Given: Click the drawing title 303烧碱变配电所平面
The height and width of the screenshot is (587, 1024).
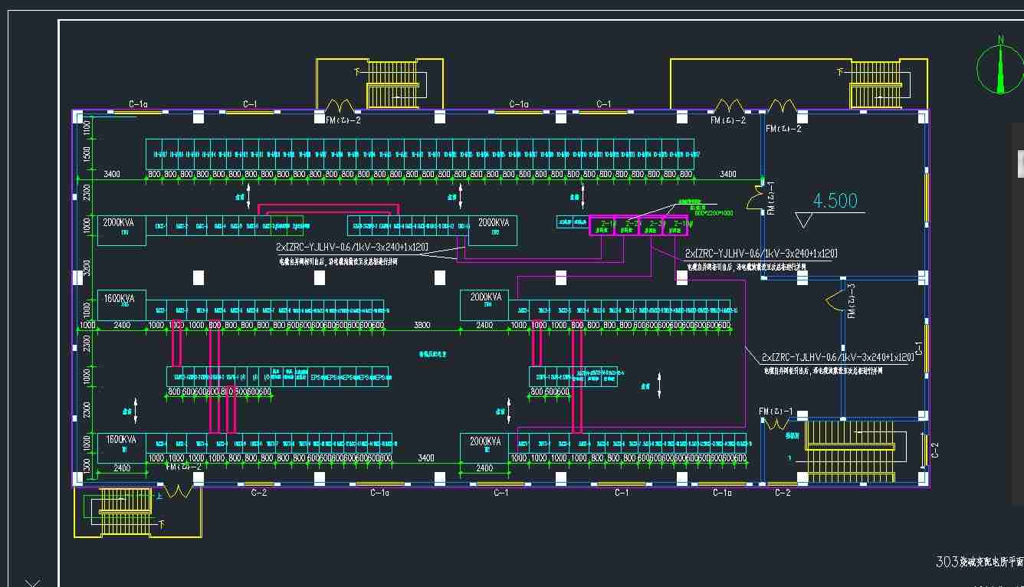Looking at the screenshot, I should pos(980,562).
